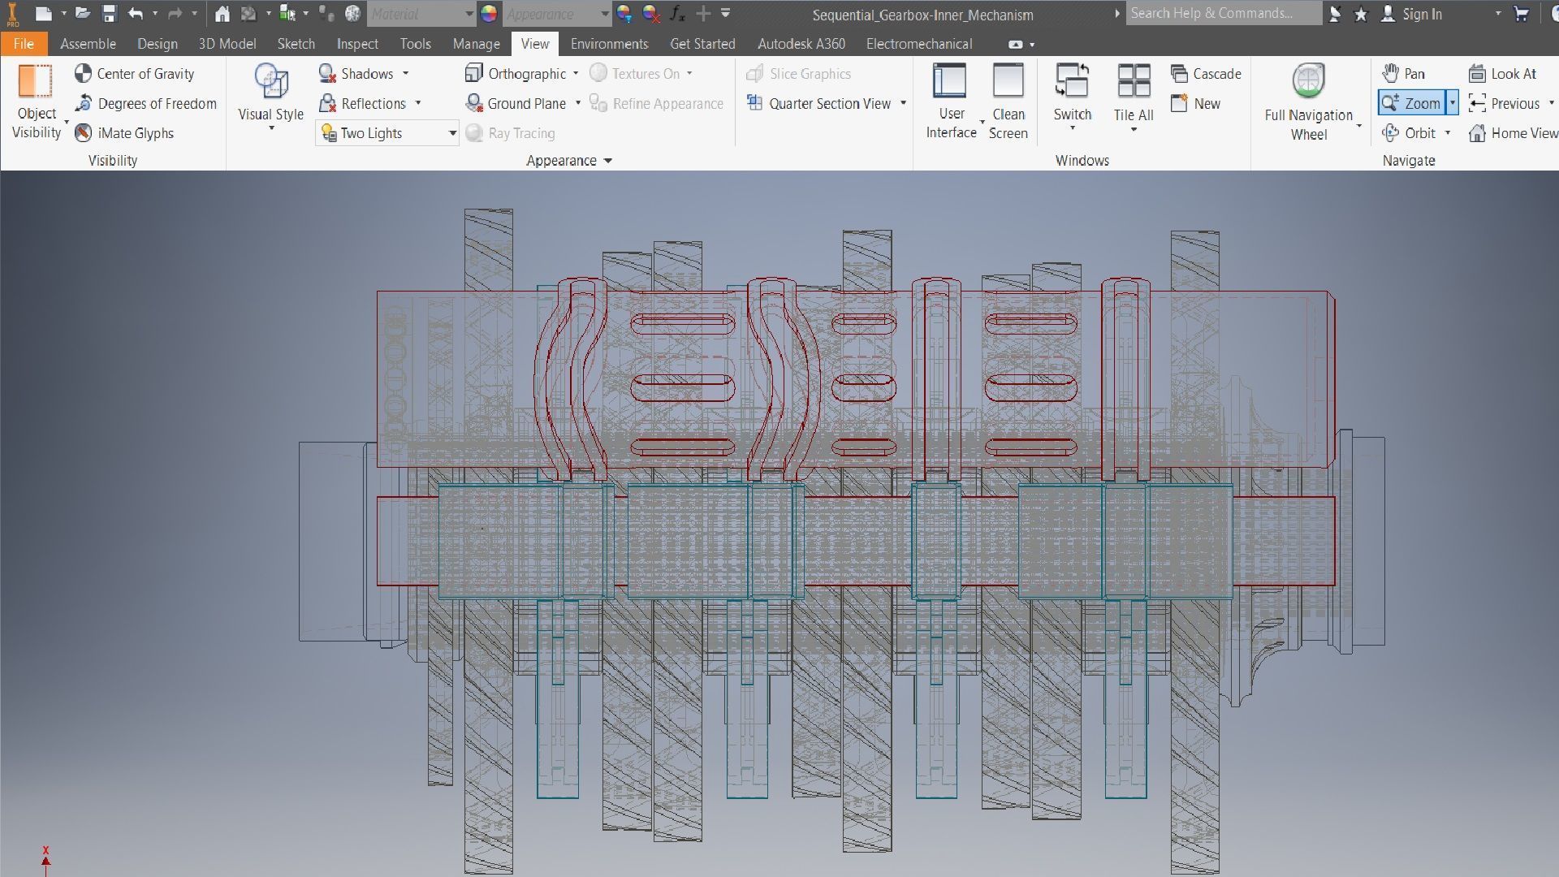Viewport: 1559px width, 877px height.
Task: Click the Search Help & Commands field
Action: pyautogui.click(x=1222, y=14)
